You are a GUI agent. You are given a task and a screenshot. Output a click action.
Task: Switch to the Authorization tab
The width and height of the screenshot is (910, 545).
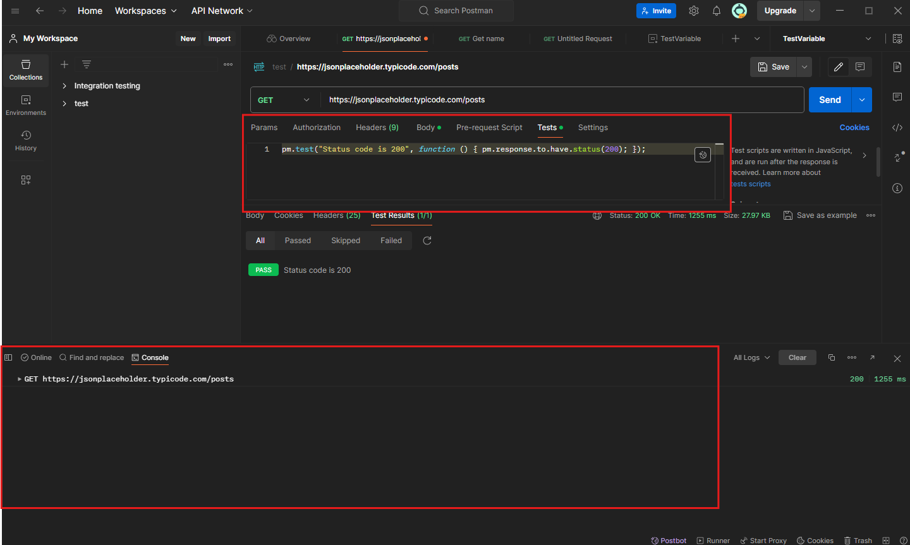[317, 128]
